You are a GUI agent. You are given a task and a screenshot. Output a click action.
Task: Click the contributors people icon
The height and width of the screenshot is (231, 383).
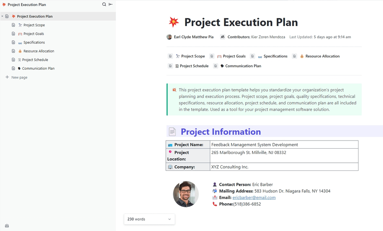(223, 37)
